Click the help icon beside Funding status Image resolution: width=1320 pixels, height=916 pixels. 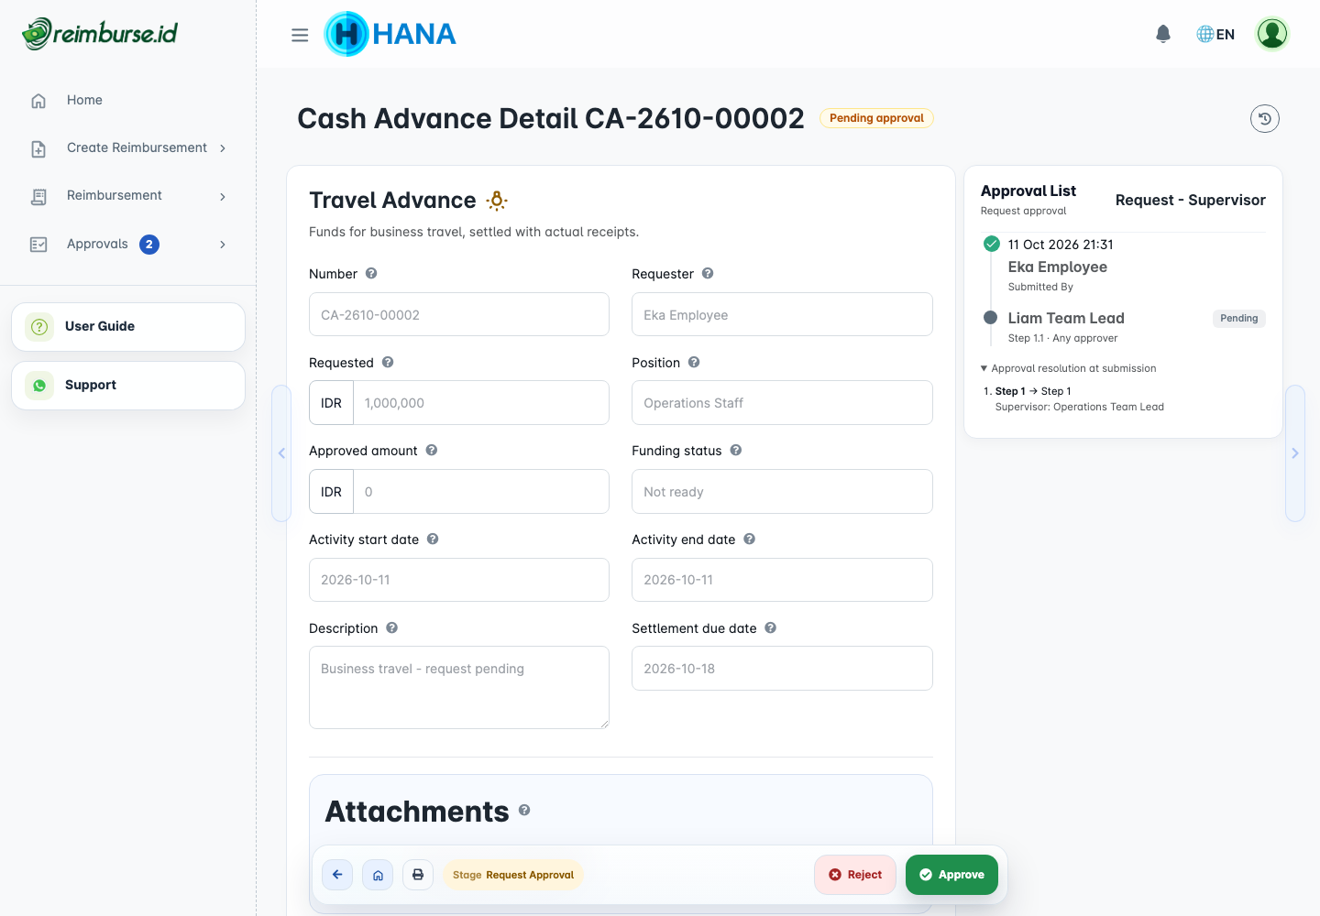coord(736,450)
